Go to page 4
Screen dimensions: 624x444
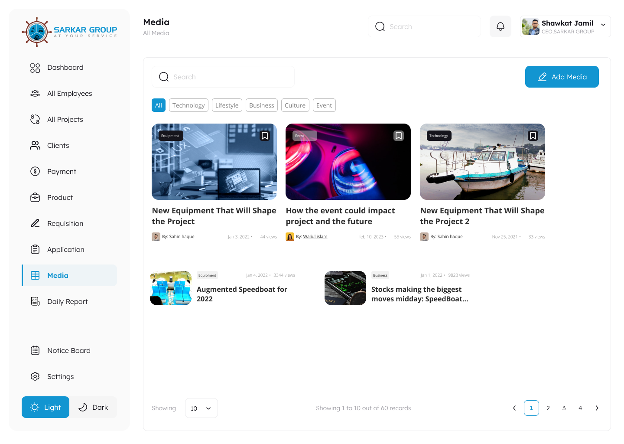[580, 408]
